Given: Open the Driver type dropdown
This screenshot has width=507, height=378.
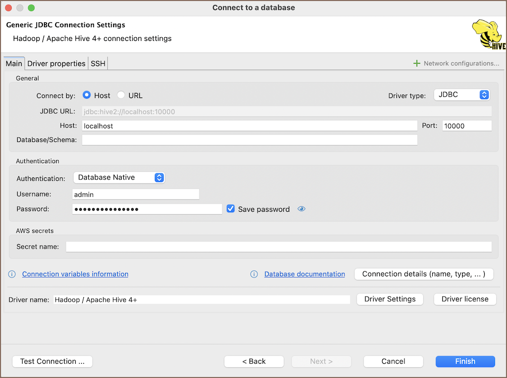Looking at the screenshot, I should (x=462, y=95).
